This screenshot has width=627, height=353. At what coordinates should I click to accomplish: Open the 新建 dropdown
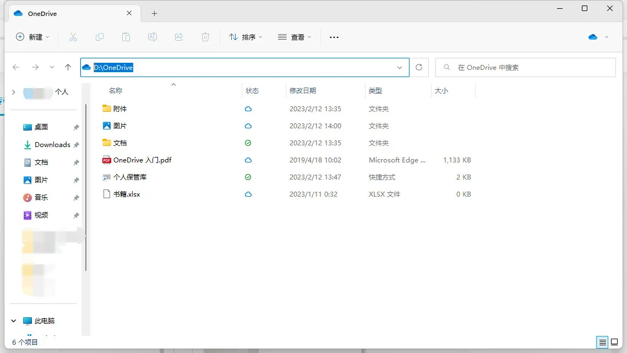point(33,37)
